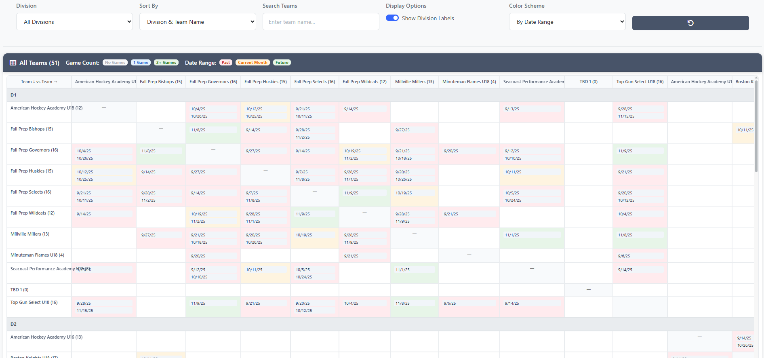Click the Top Gun Select U18 row label
Screen dimensions: 764x358
click(34, 303)
